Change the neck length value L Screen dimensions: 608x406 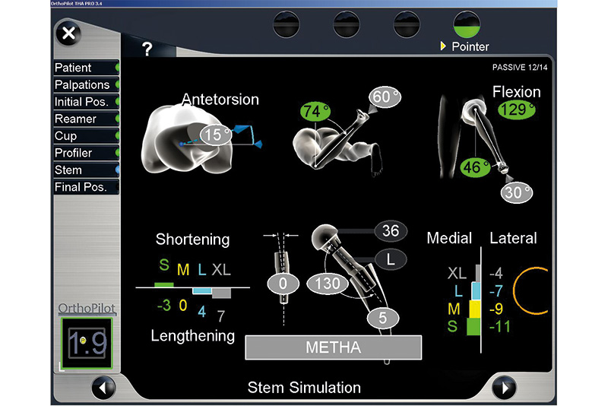point(391,259)
